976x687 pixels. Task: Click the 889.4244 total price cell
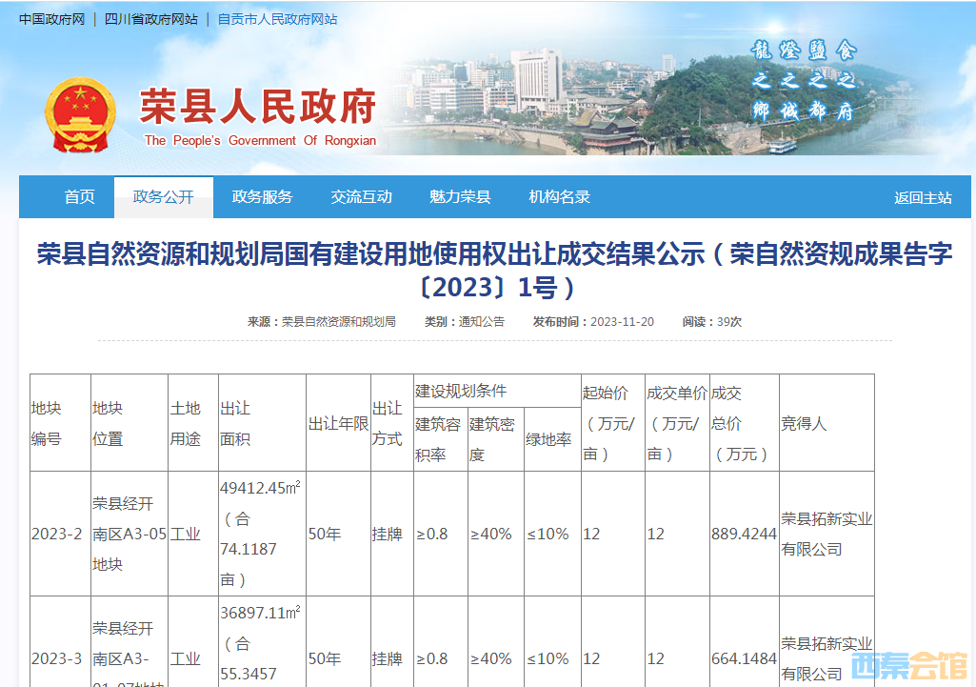[744, 535]
